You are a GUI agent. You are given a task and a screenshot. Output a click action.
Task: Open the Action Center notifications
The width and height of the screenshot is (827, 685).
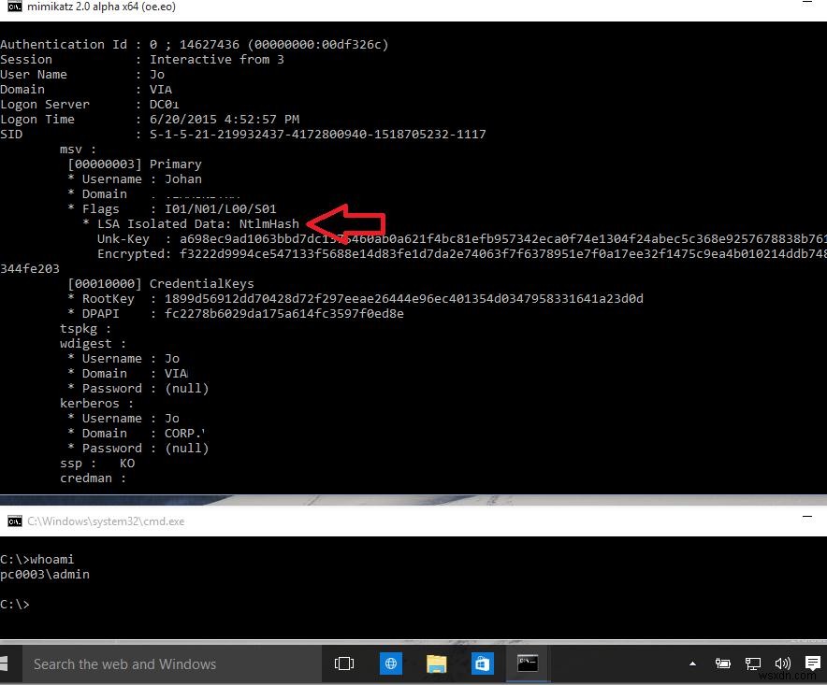[813, 664]
